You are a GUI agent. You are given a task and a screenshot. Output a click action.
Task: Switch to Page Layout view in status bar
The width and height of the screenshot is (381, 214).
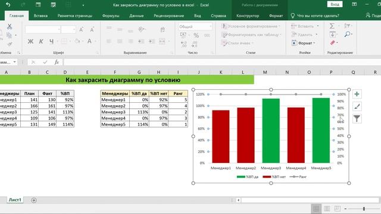coord(327,209)
